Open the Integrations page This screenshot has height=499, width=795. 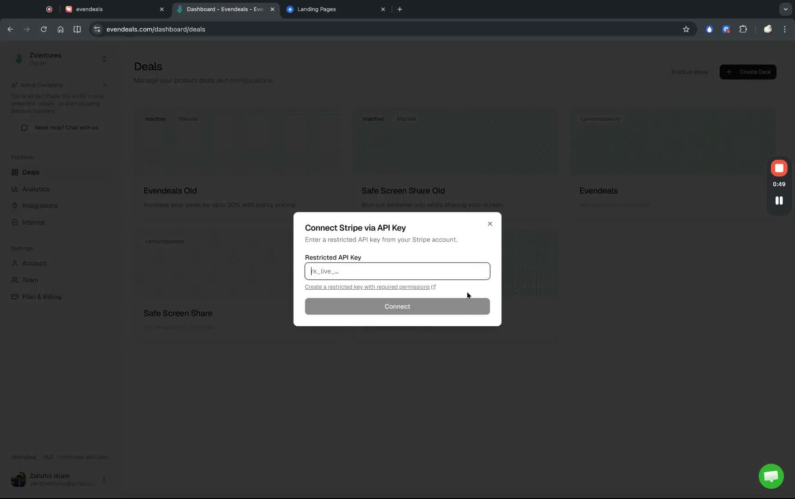pos(39,206)
